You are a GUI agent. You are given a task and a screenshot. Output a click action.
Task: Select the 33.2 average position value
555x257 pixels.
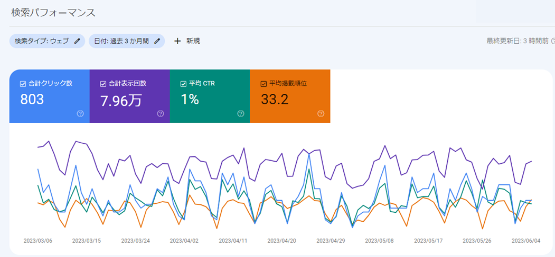click(275, 100)
